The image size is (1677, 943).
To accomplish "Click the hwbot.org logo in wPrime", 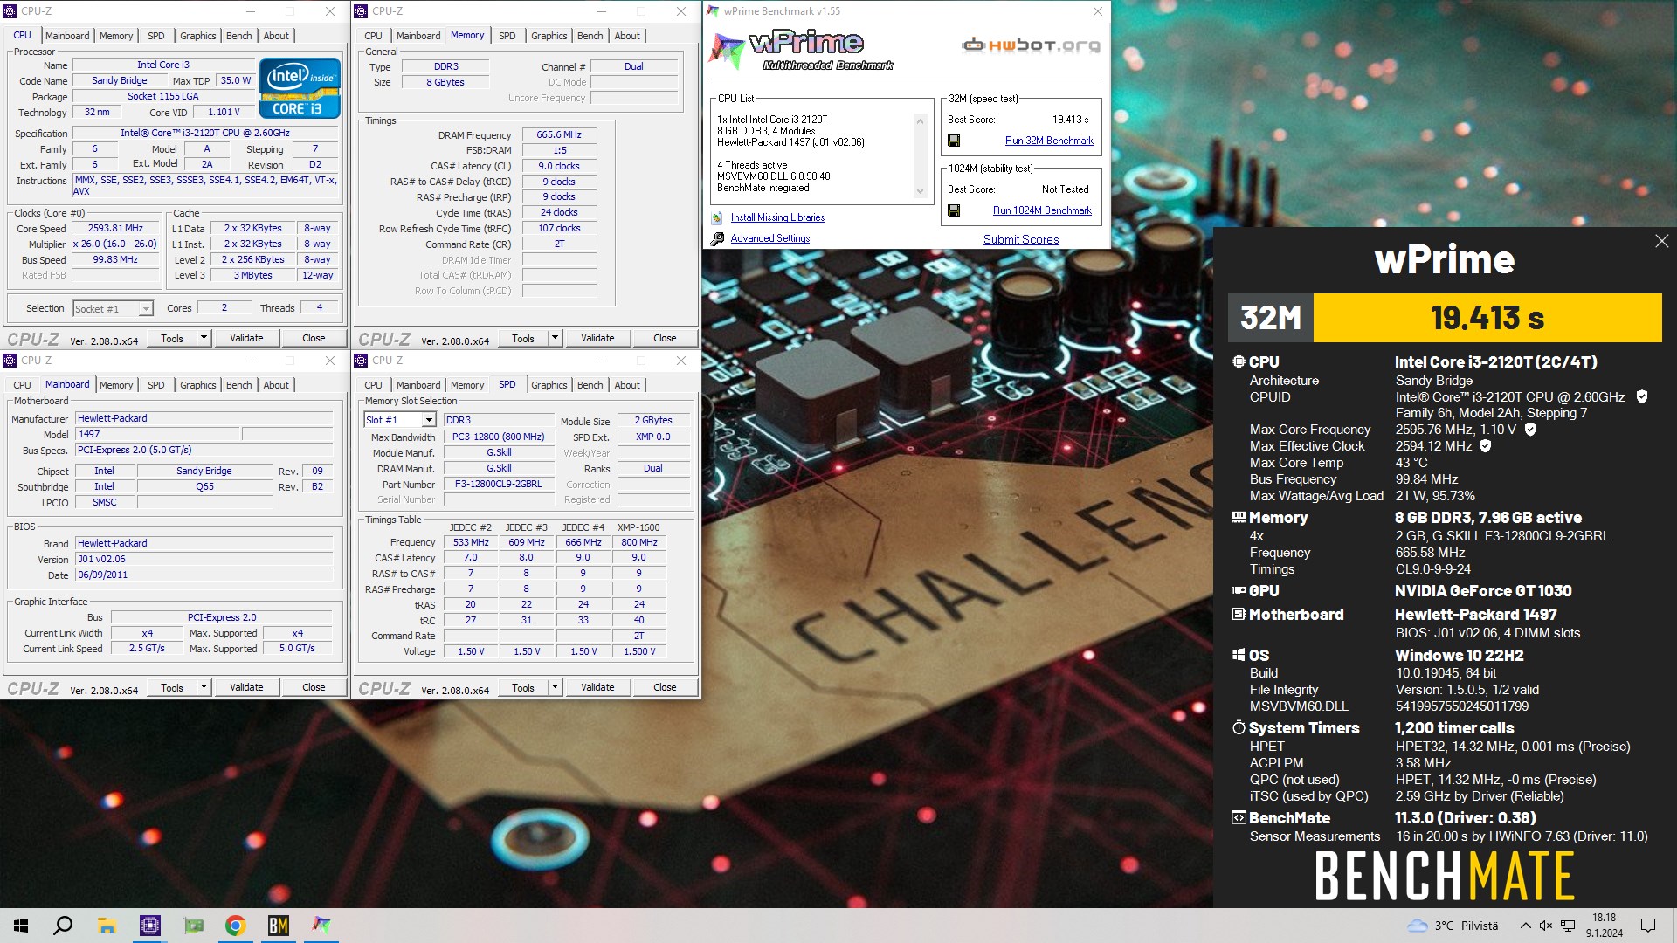I will (1031, 45).
